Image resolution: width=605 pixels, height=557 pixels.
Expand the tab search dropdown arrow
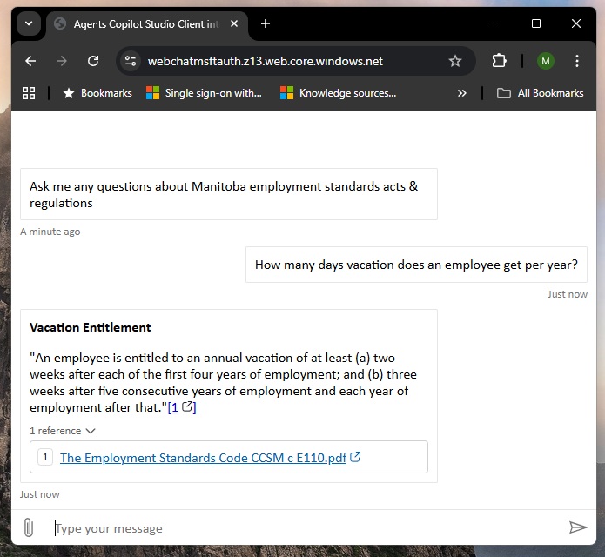click(29, 23)
